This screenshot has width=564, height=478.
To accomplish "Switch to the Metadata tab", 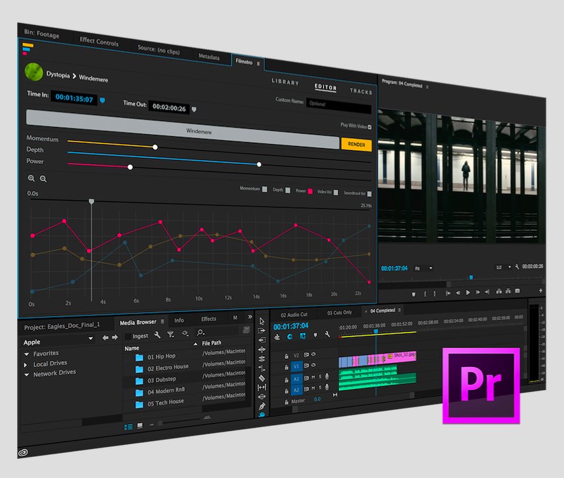I will (x=209, y=57).
